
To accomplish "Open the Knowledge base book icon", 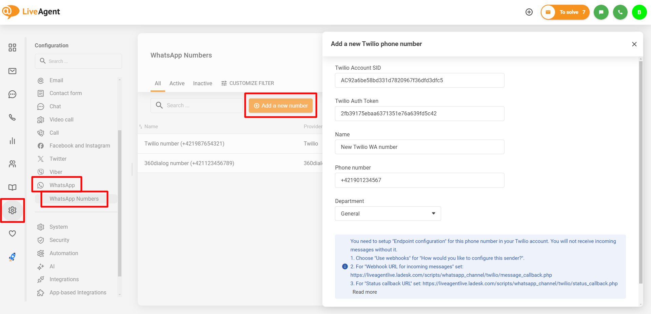I will click(x=13, y=187).
